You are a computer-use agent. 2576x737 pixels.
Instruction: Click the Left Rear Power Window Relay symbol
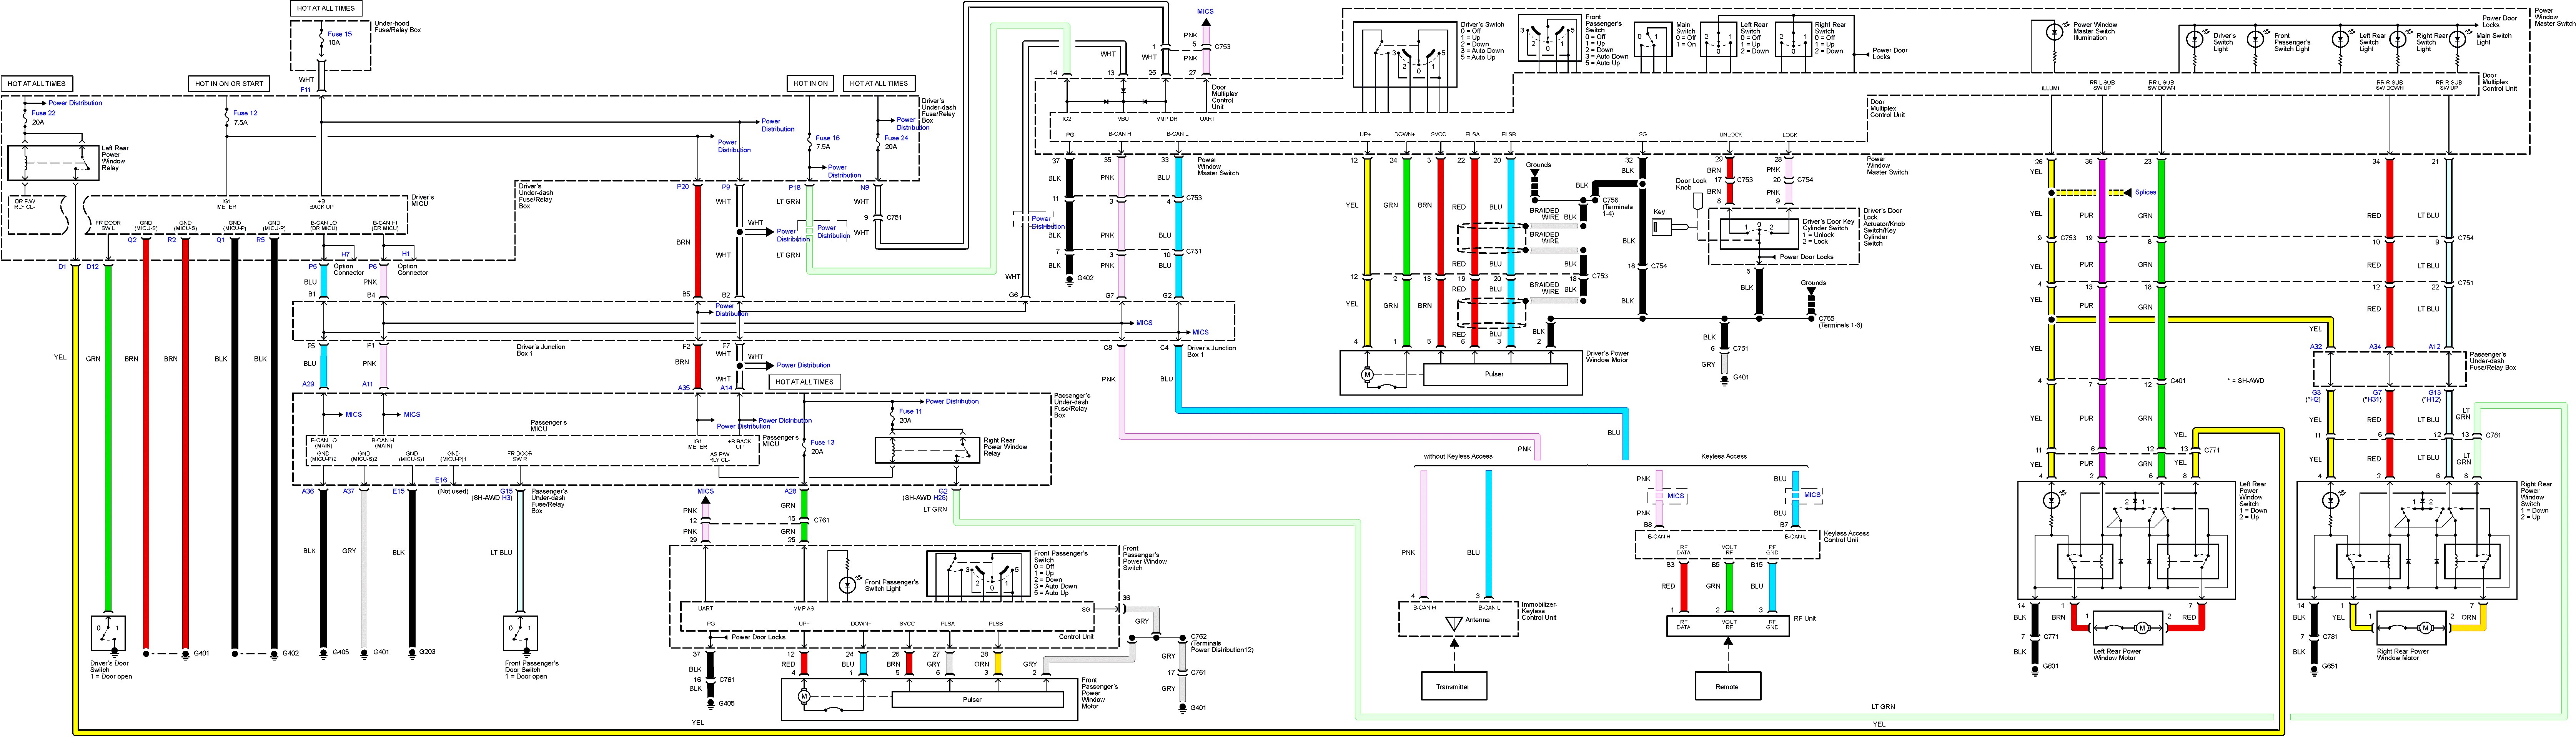coord(52,162)
